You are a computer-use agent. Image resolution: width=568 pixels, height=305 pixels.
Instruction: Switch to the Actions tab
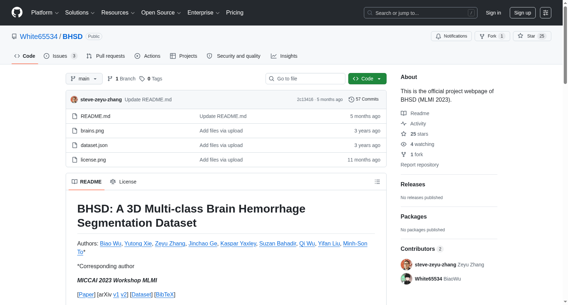click(x=147, y=56)
